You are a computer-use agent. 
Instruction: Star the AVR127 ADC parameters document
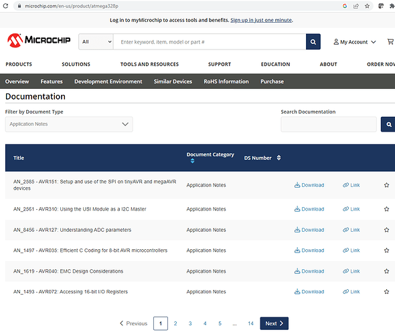point(386,230)
